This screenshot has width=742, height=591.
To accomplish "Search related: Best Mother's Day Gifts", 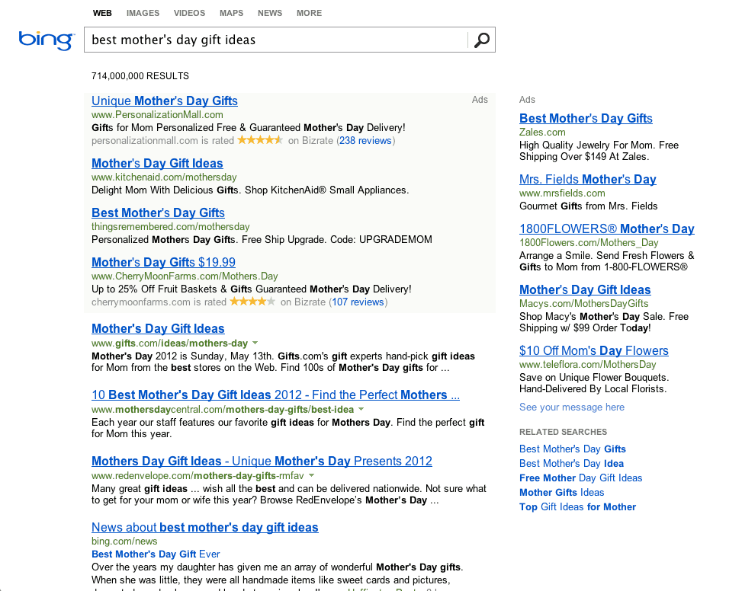I will (x=573, y=449).
